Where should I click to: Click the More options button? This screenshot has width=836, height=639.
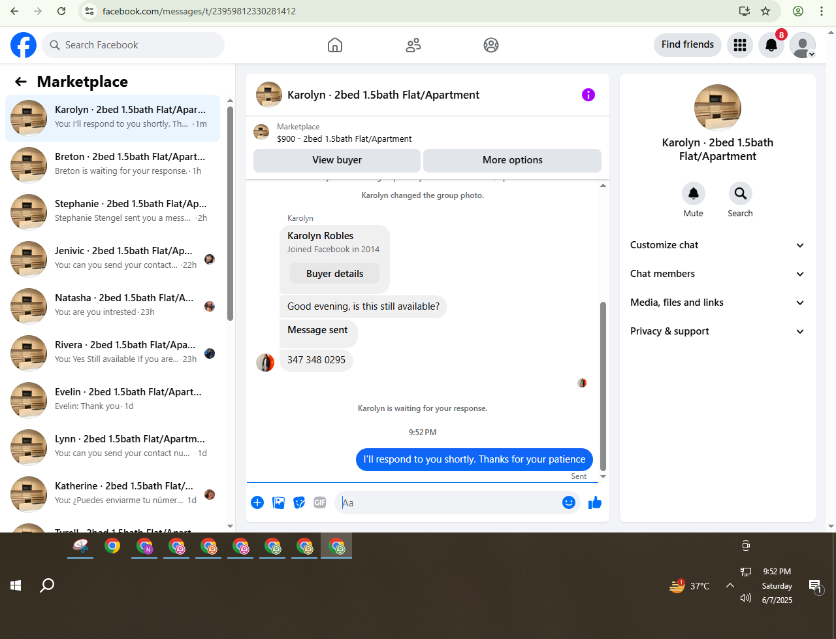[x=513, y=160]
